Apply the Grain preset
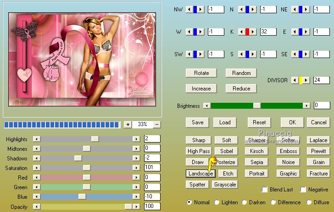 [318, 162]
